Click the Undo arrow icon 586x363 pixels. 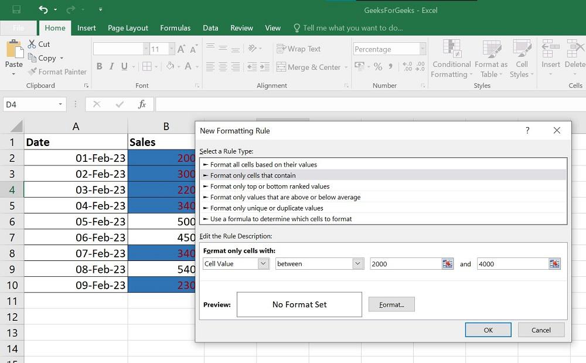click(43, 9)
